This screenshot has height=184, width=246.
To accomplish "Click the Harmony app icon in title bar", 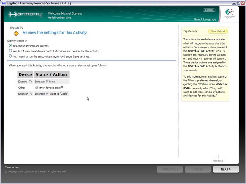I will click(x=3, y=3).
